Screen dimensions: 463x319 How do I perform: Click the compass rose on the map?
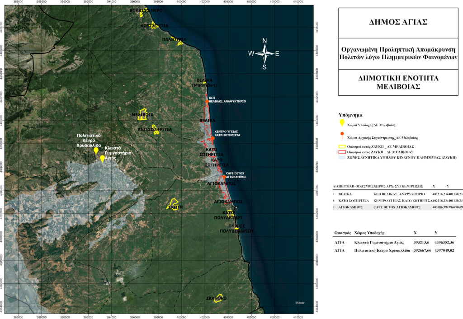264,54
